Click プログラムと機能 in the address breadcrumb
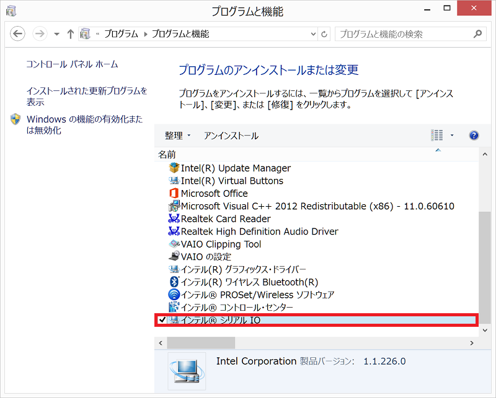This screenshot has height=398, width=496. 180,33
